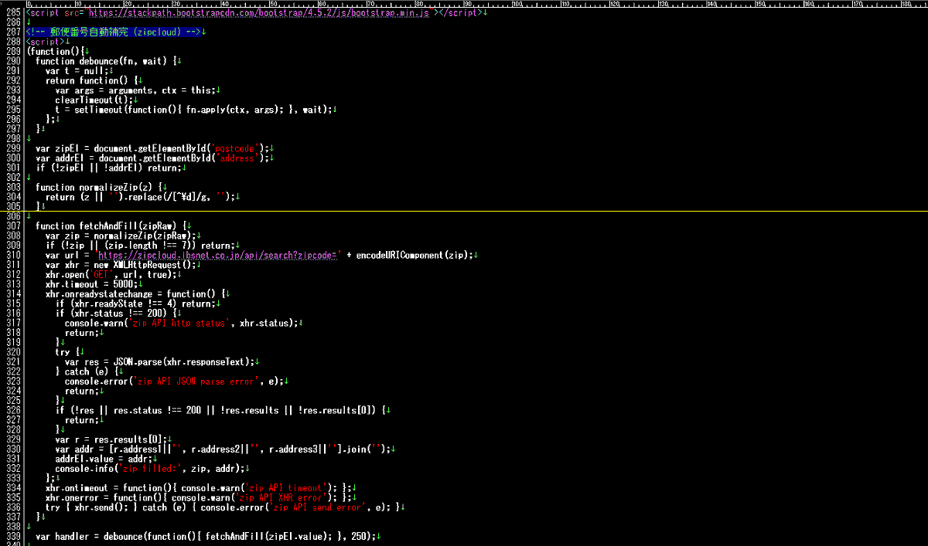Viewport: 928px width, 546px height.
Task: Click 'var args = arguments, ctx = this;' line
Action: coord(135,90)
